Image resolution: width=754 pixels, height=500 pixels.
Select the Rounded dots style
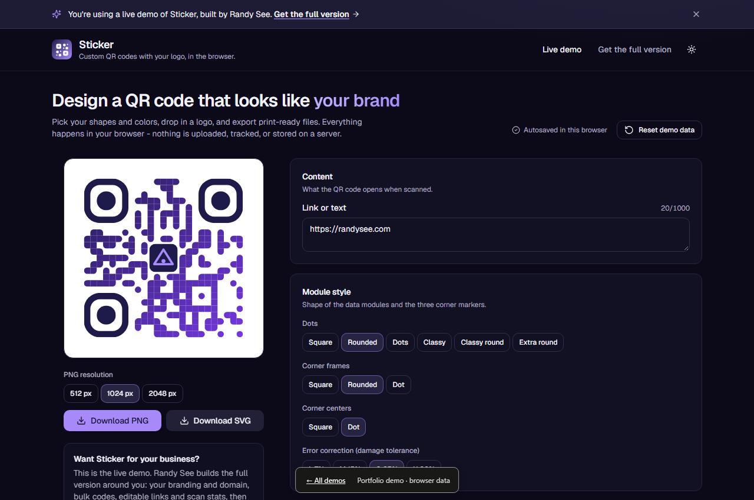click(x=362, y=342)
